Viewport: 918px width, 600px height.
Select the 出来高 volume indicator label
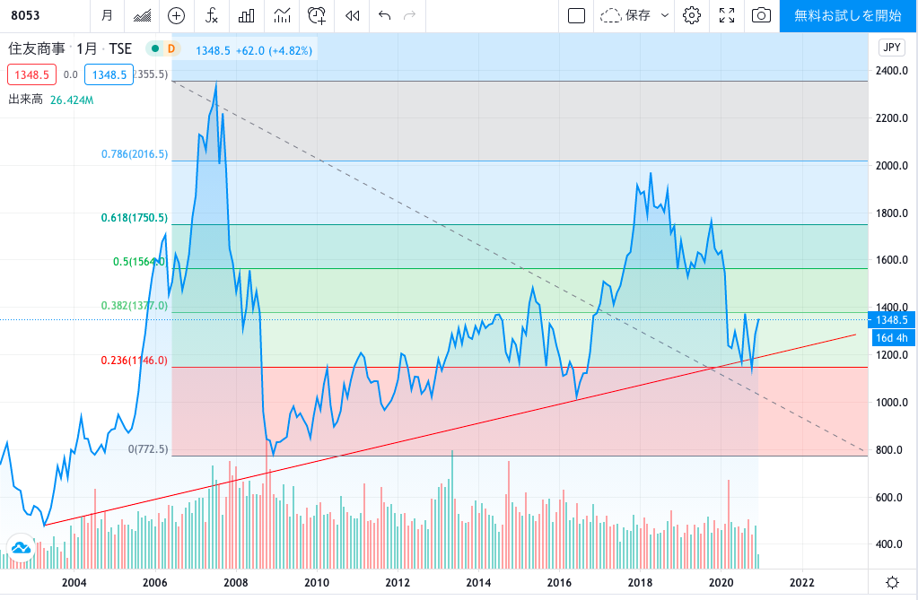[25, 100]
